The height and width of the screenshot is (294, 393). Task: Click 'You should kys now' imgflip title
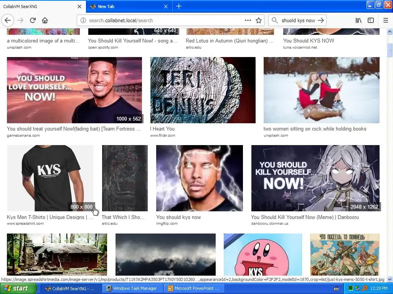178,217
